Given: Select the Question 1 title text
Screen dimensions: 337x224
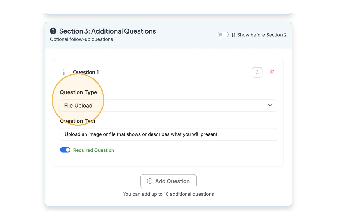Looking at the screenshot, I should 86,72.
